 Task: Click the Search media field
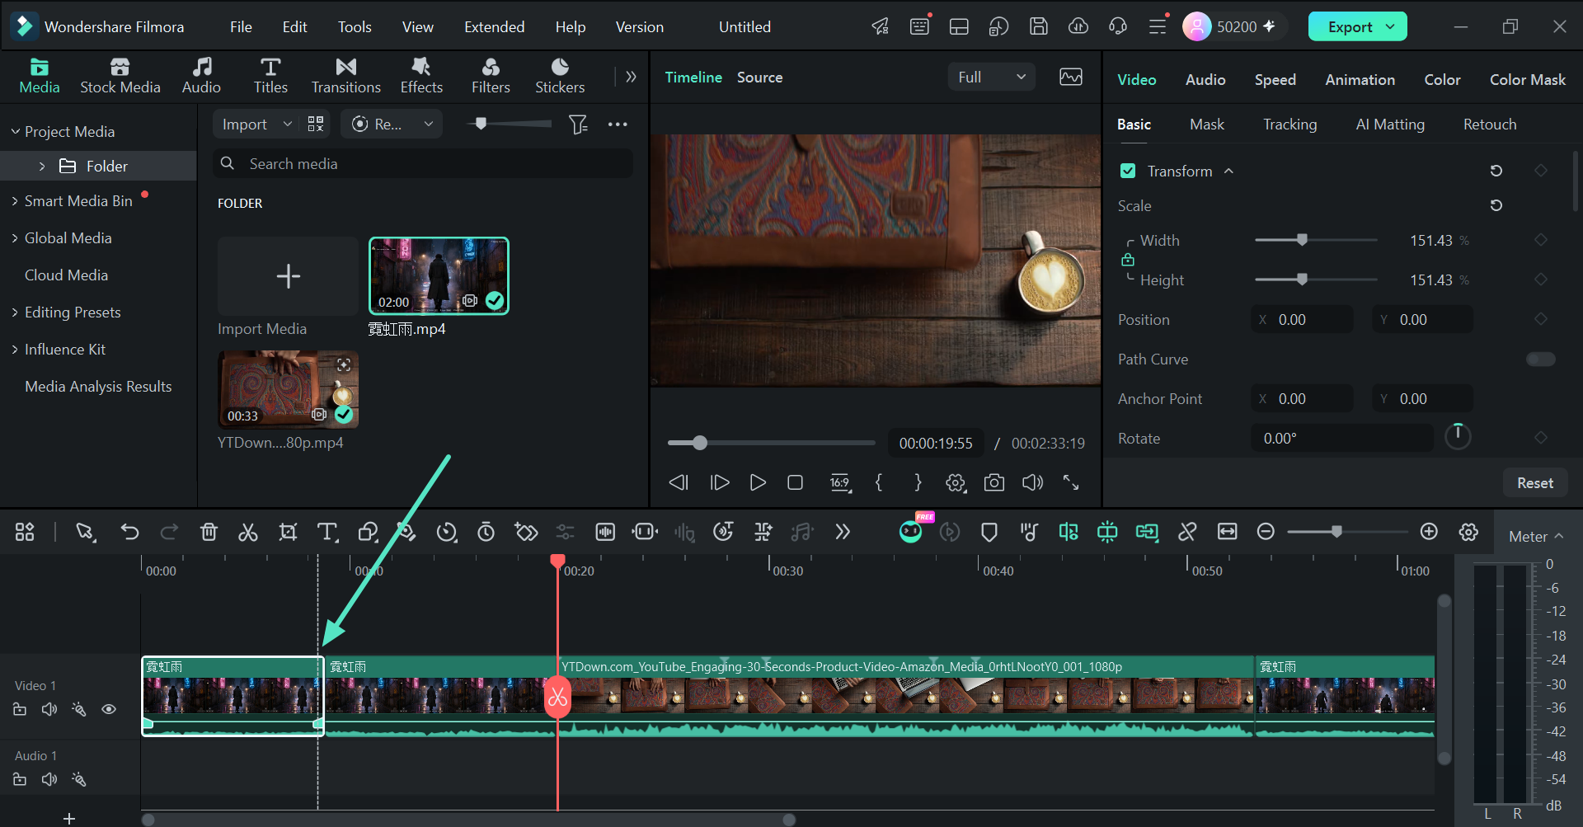coord(423,164)
